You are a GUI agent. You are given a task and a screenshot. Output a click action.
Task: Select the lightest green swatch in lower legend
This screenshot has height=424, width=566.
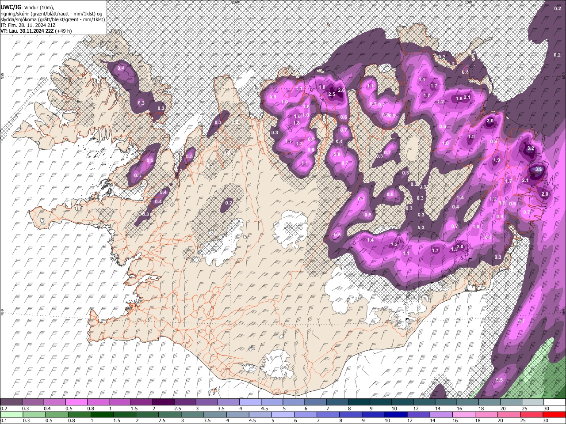11,414
